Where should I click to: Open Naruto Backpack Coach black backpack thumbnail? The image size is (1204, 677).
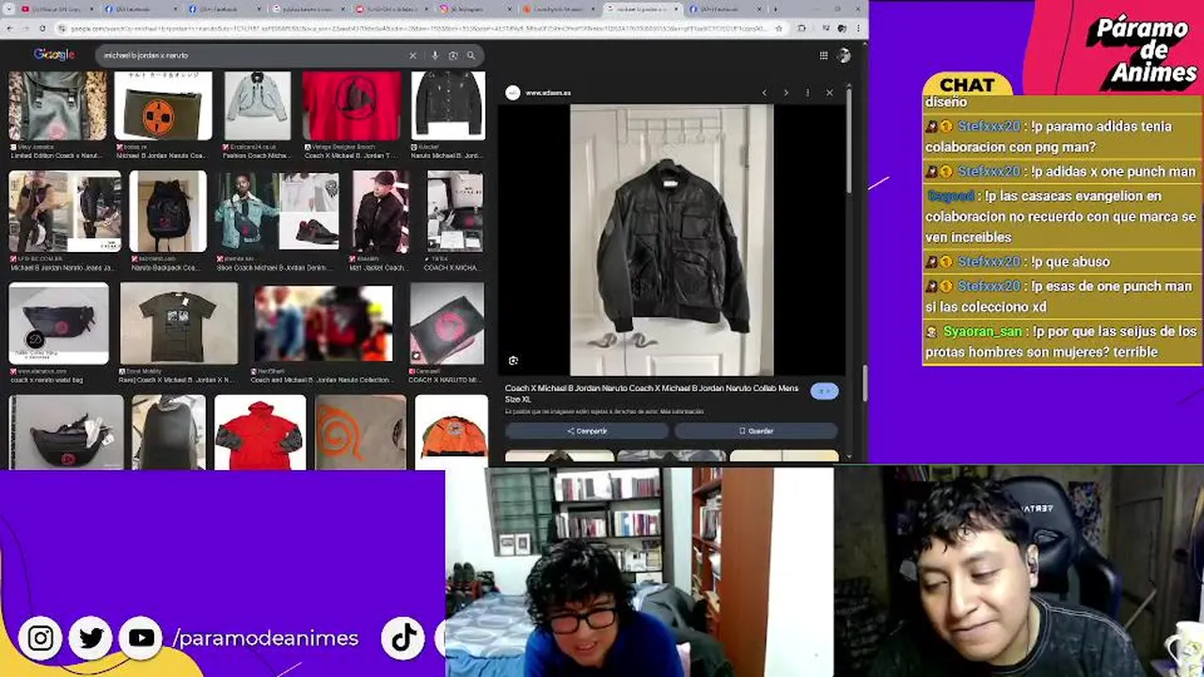(x=168, y=211)
